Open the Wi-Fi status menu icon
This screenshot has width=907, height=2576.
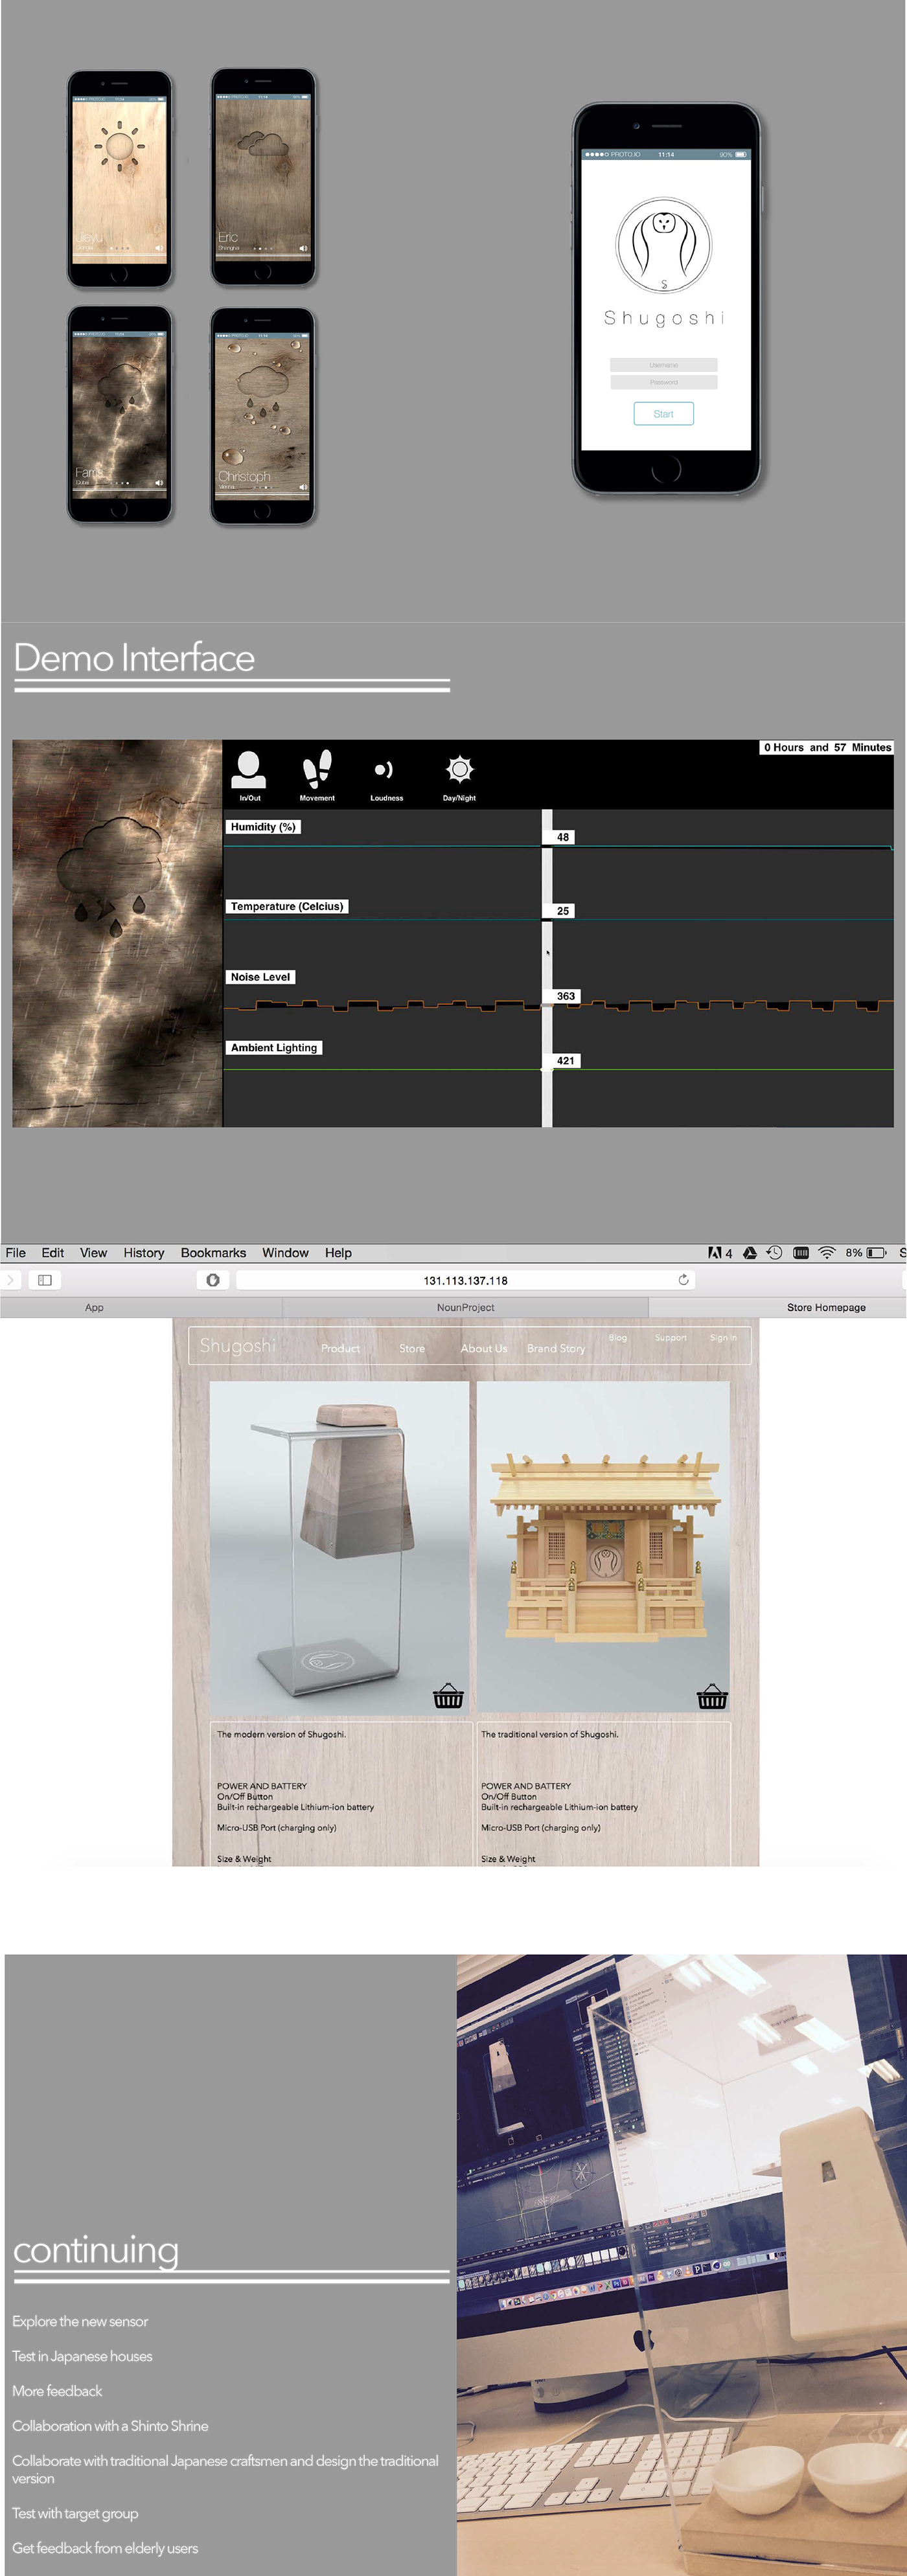(x=827, y=1253)
